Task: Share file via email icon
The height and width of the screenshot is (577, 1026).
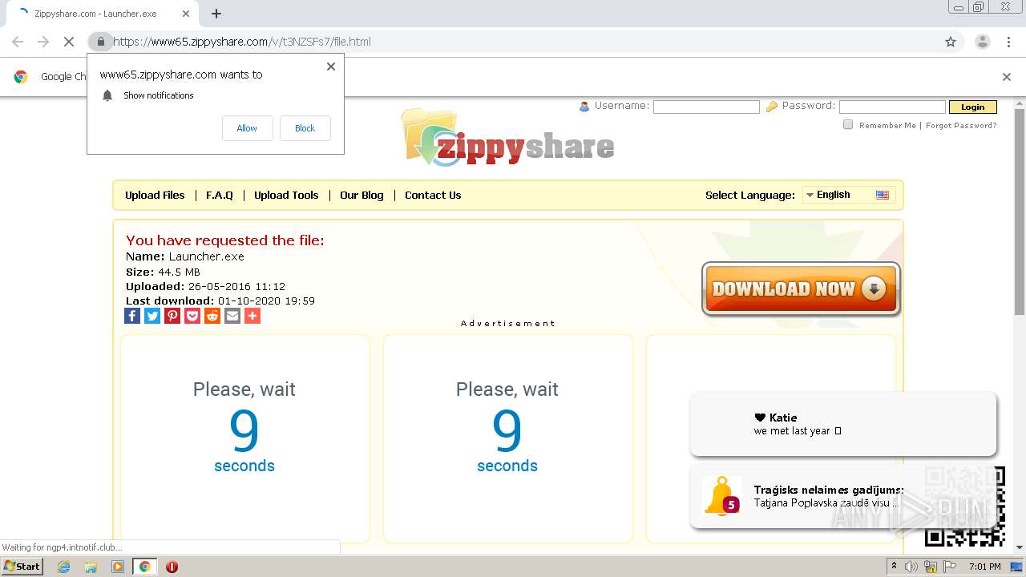Action: pyautogui.click(x=232, y=316)
